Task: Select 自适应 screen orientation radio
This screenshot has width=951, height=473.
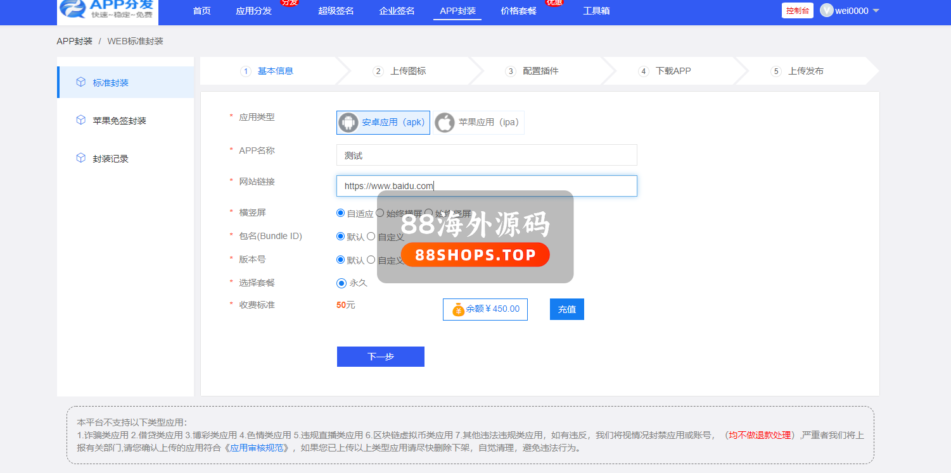Action: click(341, 213)
